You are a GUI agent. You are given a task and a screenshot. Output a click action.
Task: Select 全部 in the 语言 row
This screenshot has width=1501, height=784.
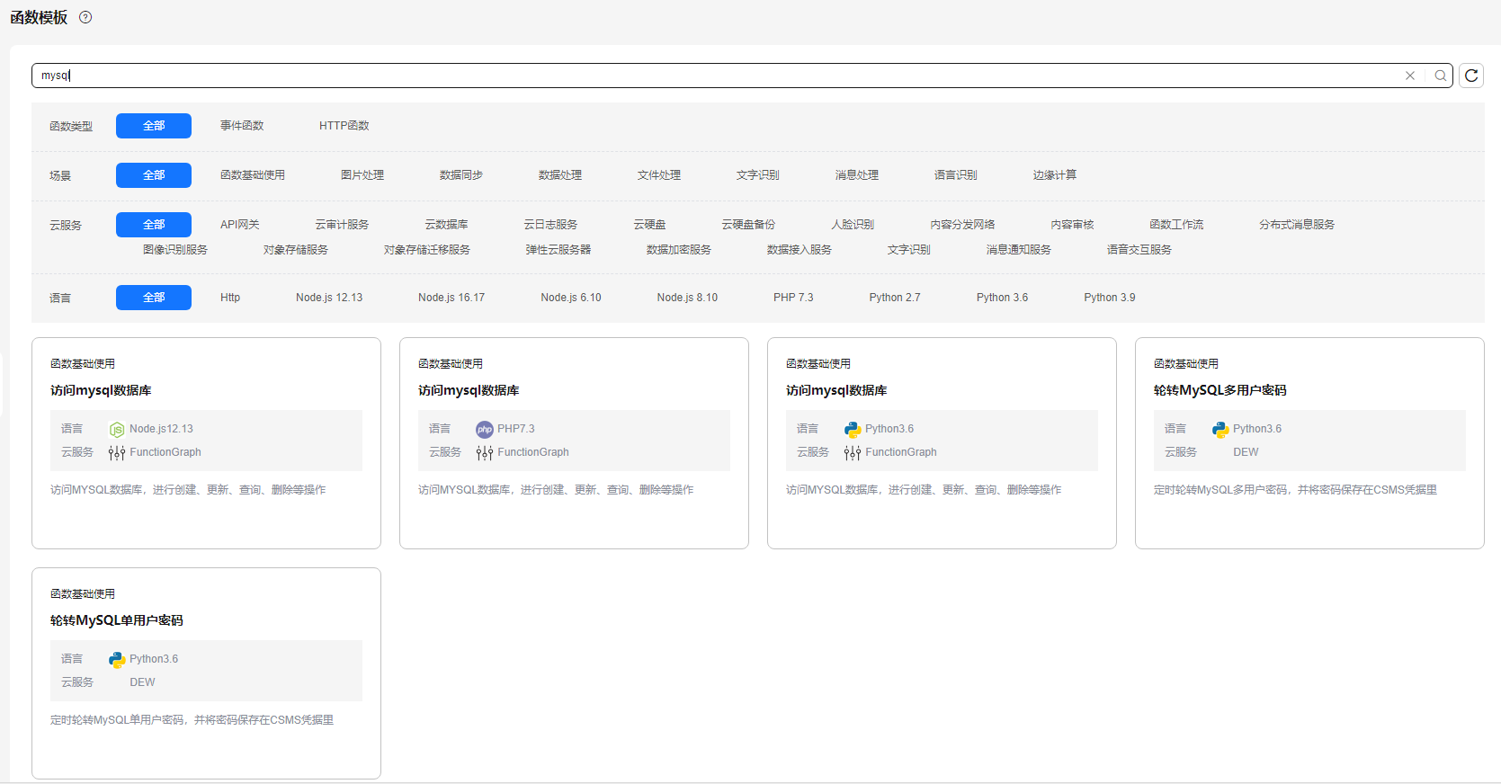(x=154, y=298)
